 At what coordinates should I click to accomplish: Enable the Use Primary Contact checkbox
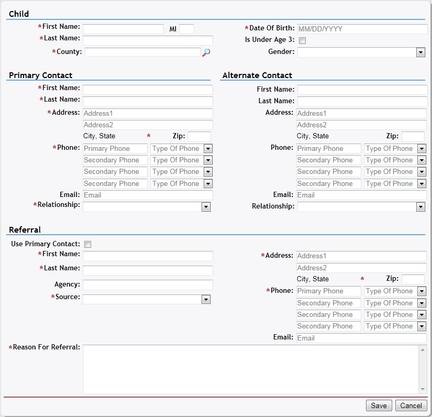click(x=88, y=244)
